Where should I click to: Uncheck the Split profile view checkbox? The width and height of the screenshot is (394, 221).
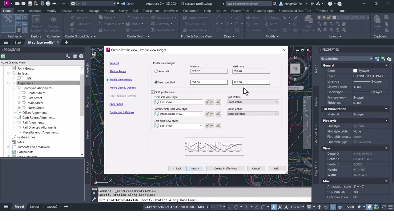click(x=153, y=92)
